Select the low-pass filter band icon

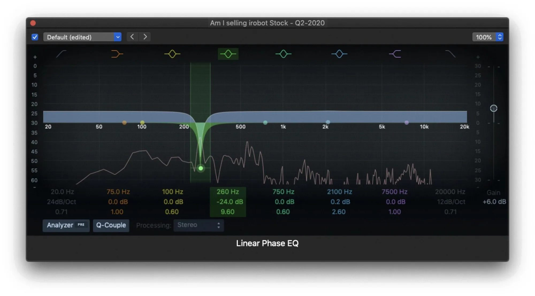[x=450, y=54]
